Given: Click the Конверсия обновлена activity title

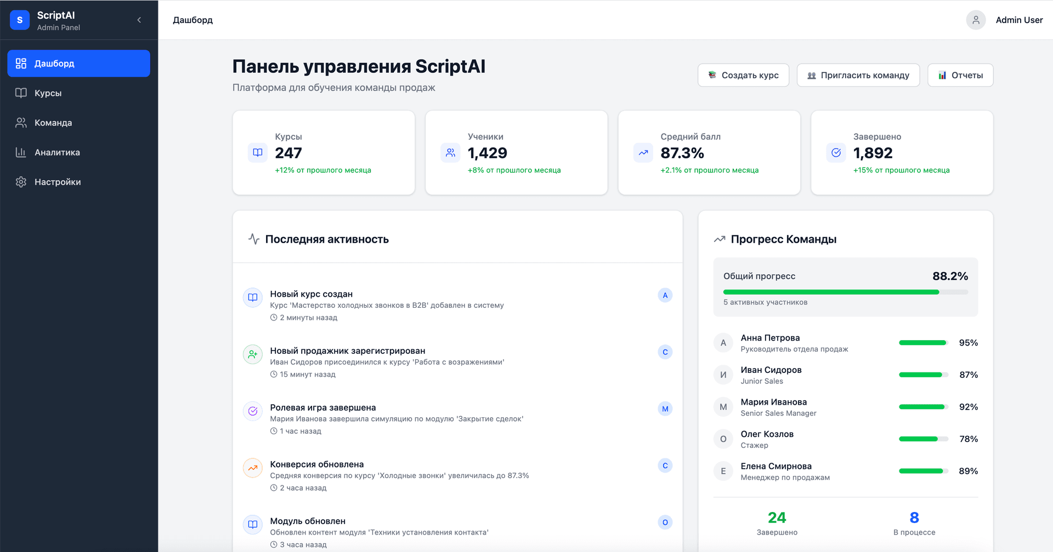Looking at the screenshot, I should pyautogui.click(x=317, y=464).
